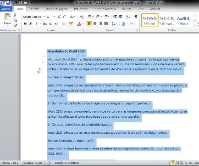This screenshot has height=166, width=199.
Task: Switch to the Acrobat tab
Action: (155, 9)
